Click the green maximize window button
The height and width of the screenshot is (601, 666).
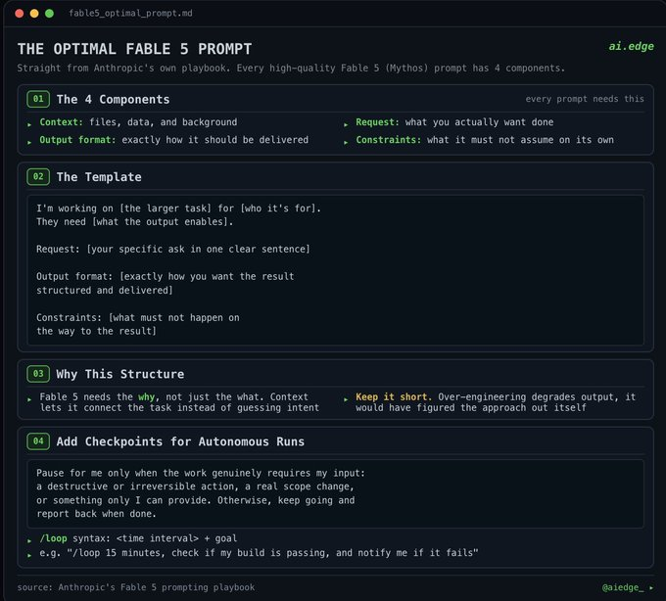[x=49, y=13]
